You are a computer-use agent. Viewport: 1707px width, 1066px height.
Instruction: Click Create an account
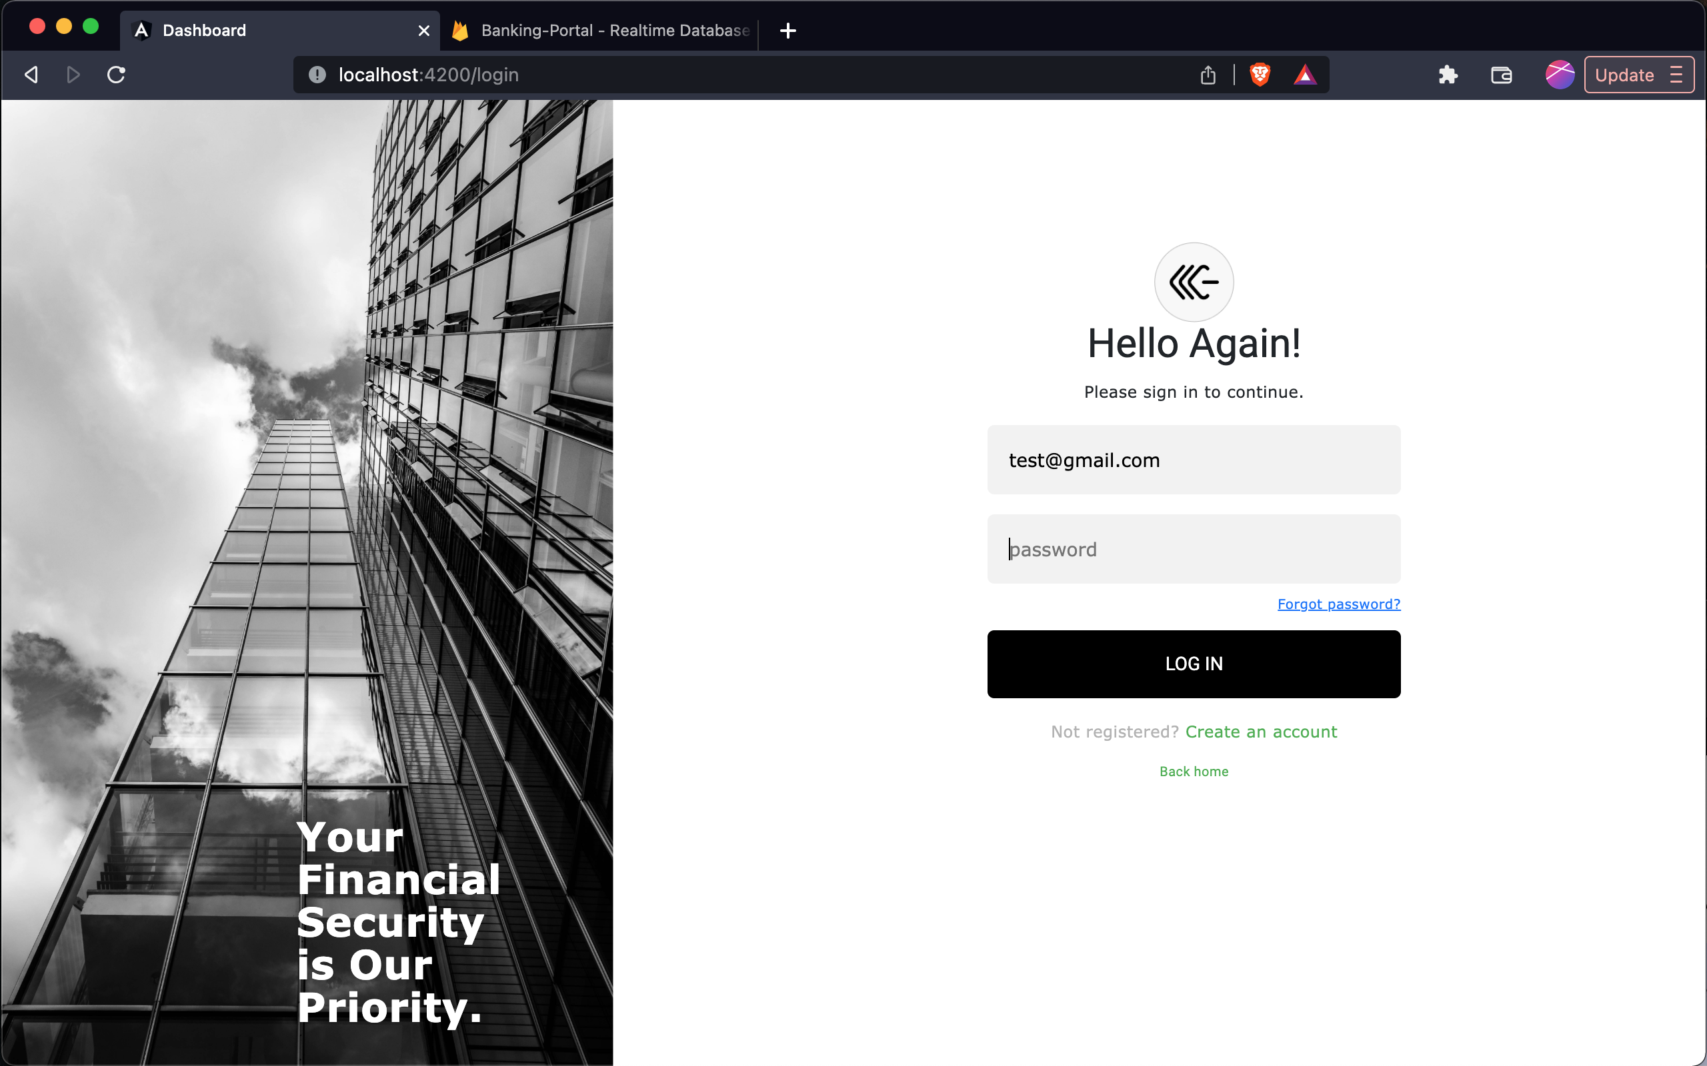tap(1260, 732)
